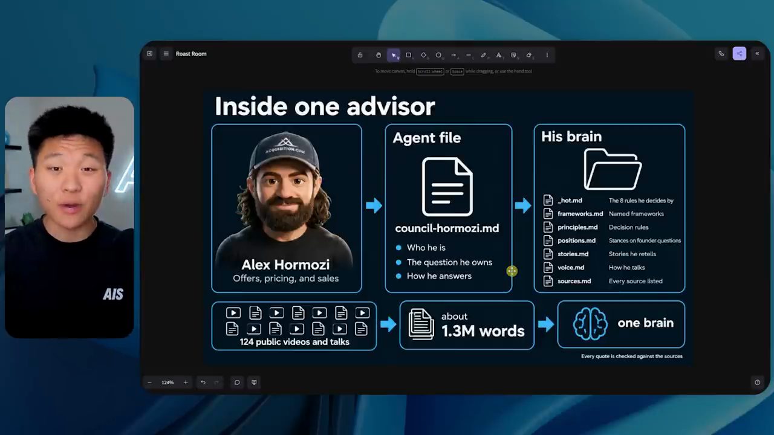Start presentation mode icon
The height and width of the screenshot is (435, 774).
pos(254,382)
